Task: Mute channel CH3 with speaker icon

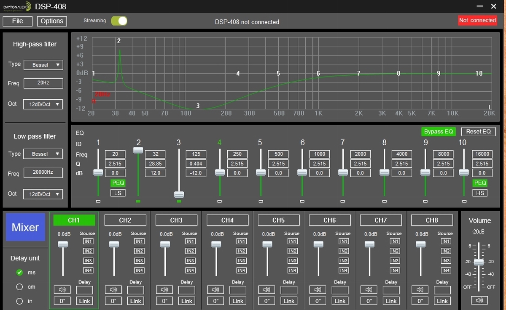Action: point(164,290)
